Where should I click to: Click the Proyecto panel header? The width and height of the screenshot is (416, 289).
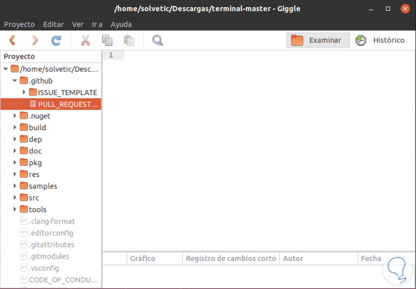coord(51,56)
